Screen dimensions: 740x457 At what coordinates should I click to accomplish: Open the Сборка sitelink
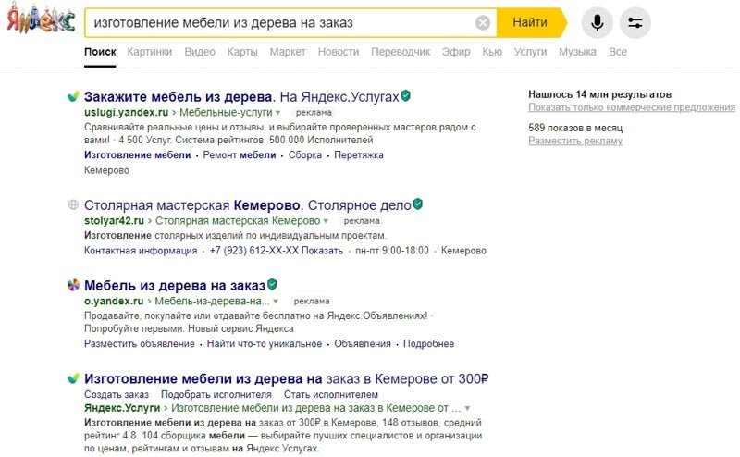(x=305, y=154)
